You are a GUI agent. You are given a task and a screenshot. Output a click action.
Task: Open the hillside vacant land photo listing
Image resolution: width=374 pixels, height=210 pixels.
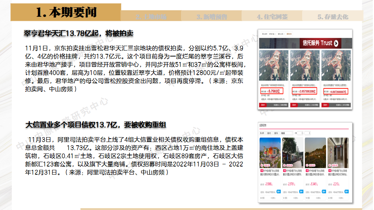[x=315, y=153]
